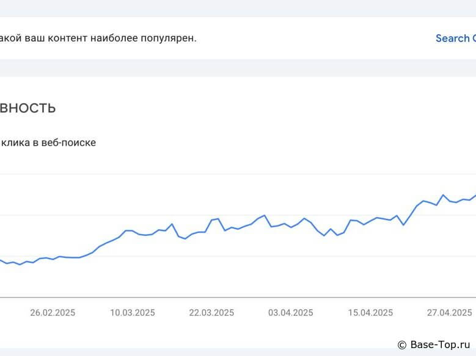Select the 27.04.2025 axis date

[450, 313]
